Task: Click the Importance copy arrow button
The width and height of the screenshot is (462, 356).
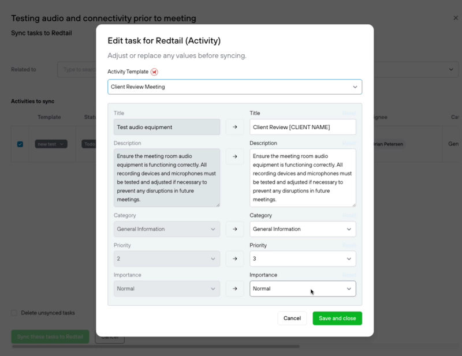Action: coord(235,288)
